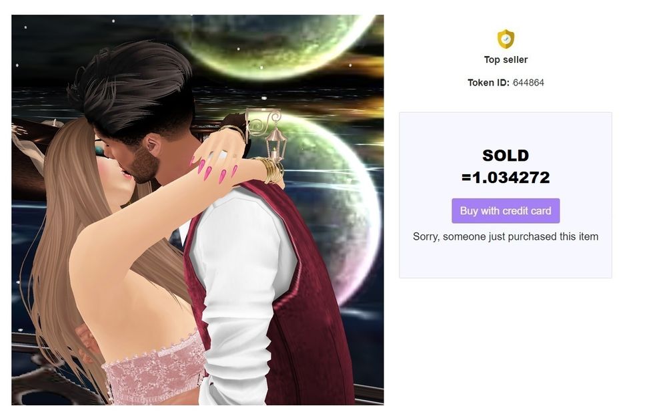Click the gold Top seller shield badge
Screen dimensions: 667x418
tap(506, 39)
